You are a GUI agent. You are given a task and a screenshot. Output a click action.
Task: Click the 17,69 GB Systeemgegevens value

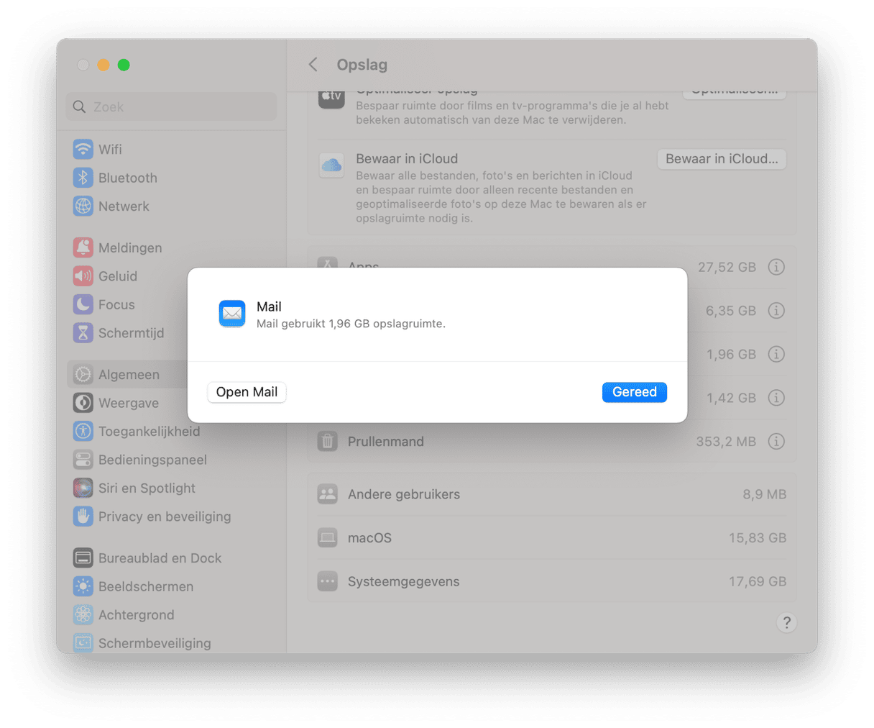click(x=758, y=581)
